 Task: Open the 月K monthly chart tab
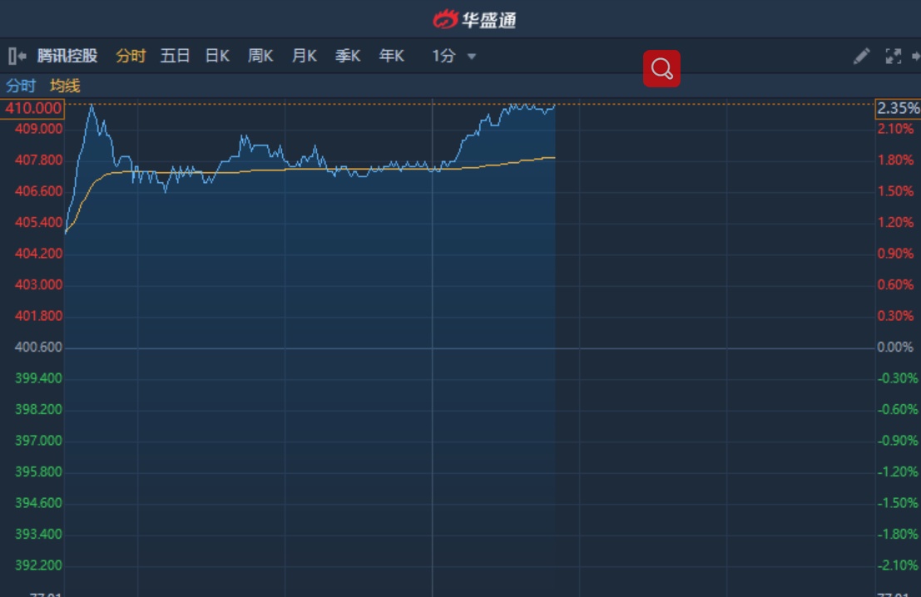(x=304, y=56)
